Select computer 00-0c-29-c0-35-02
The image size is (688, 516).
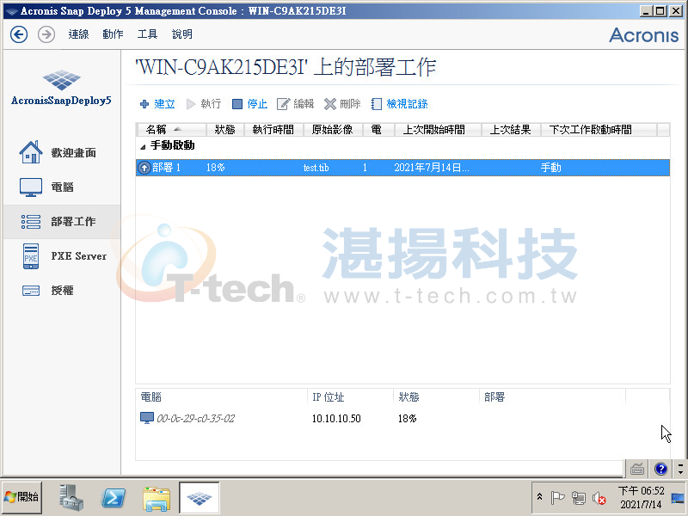196,419
